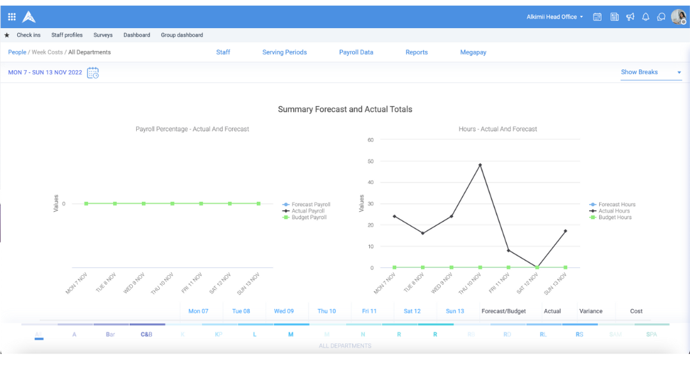Click the apps grid icon top left
690x383 pixels.
[x=11, y=16]
